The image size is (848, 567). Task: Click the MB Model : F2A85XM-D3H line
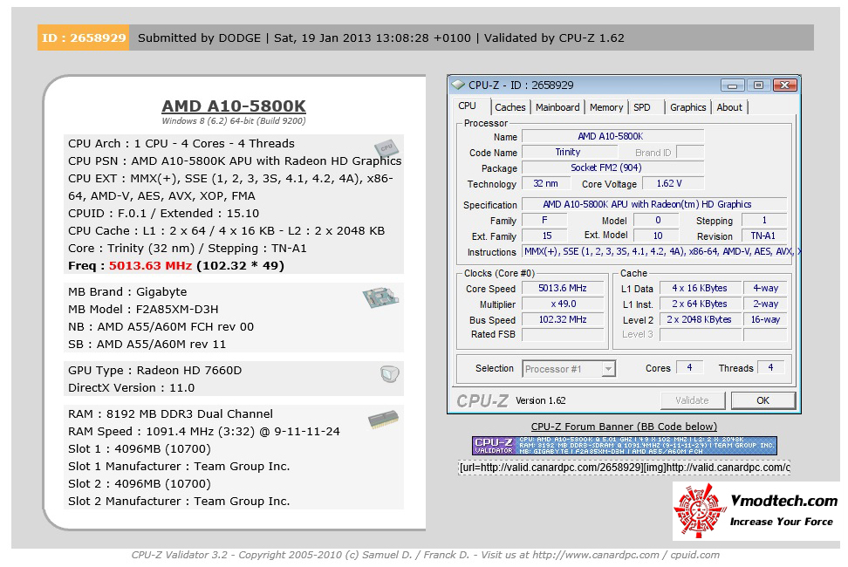tap(143, 310)
